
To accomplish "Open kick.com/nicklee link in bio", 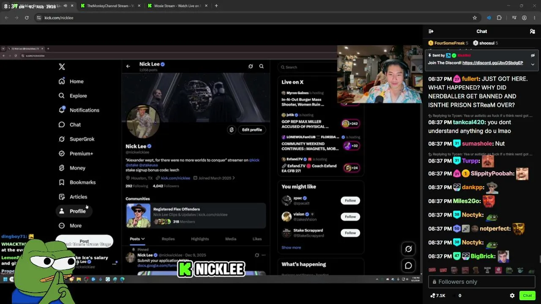I will point(175,178).
